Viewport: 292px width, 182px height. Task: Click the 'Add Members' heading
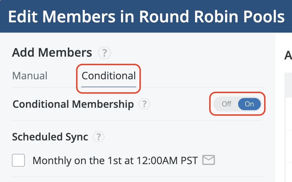click(x=52, y=52)
